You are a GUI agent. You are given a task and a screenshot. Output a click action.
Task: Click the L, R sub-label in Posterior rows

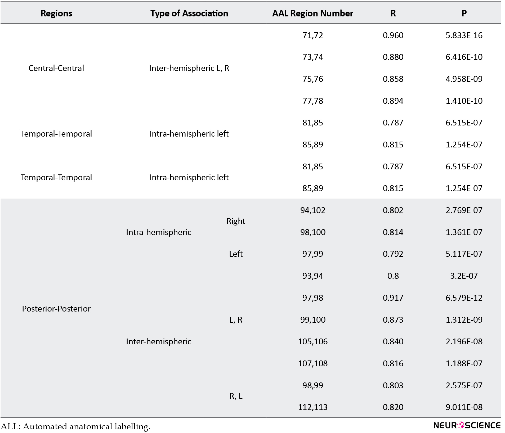coord(236,320)
